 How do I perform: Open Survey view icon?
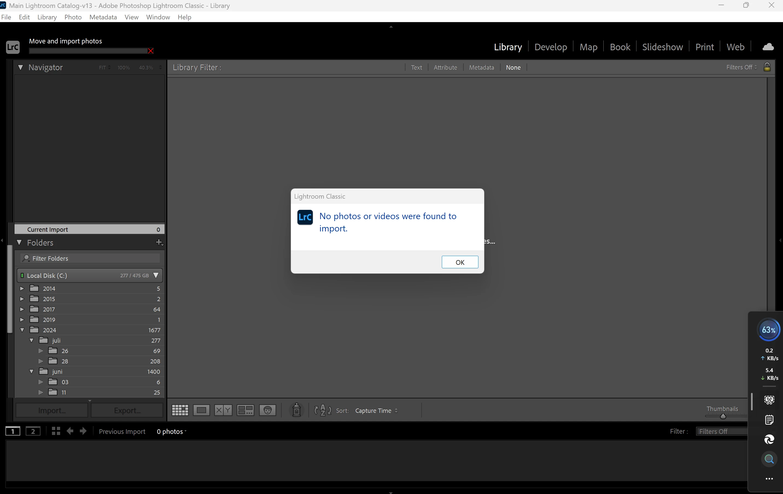[245, 410]
